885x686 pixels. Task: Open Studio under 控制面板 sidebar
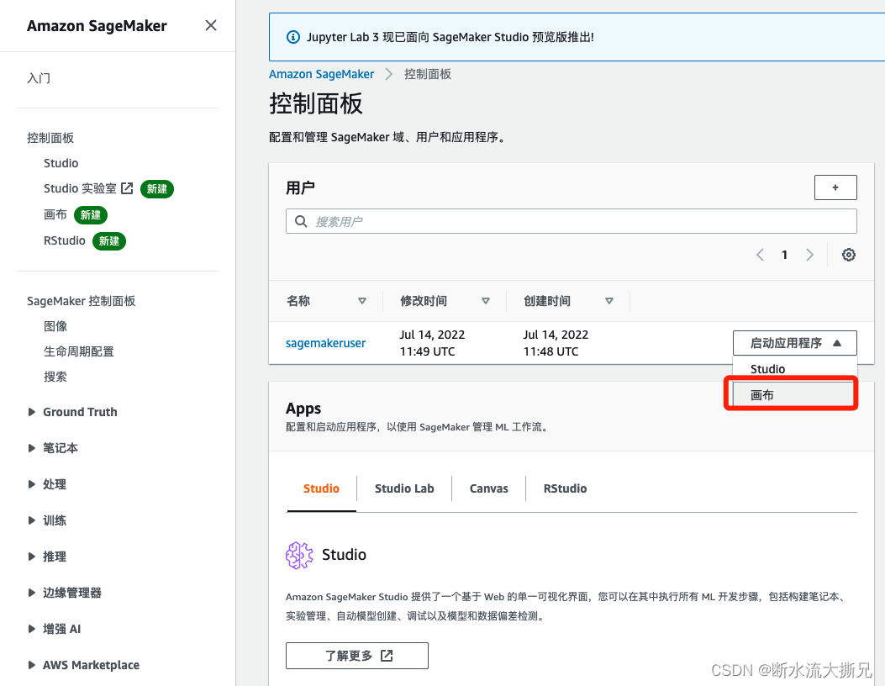click(x=61, y=163)
